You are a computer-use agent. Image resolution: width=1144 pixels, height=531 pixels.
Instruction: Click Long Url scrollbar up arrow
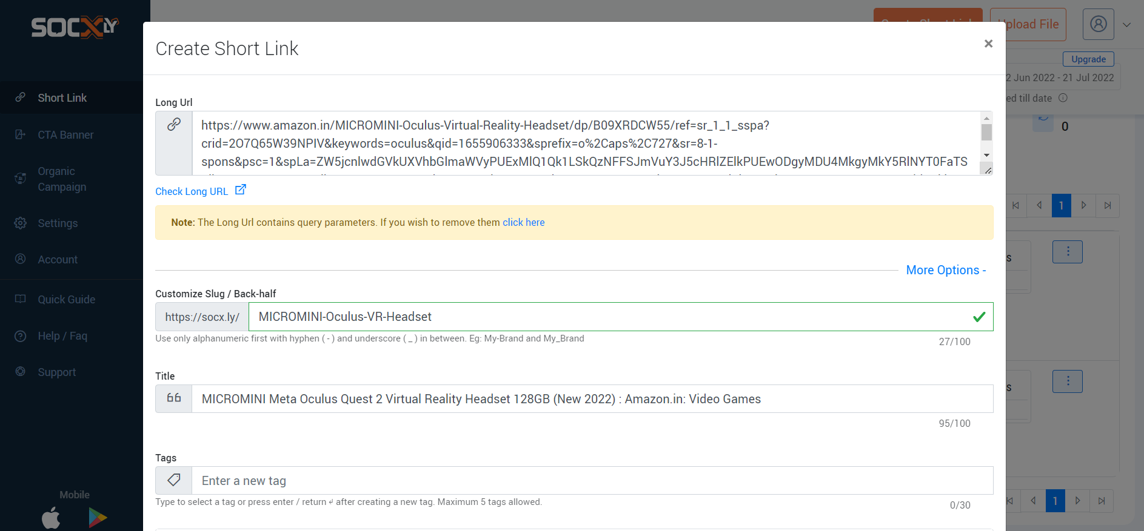[986, 118]
